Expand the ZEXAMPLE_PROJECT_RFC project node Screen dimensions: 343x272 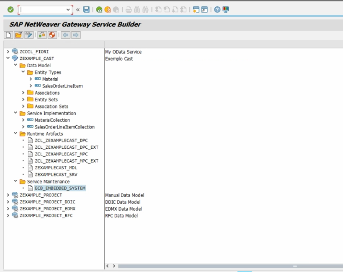coord(8,216)
